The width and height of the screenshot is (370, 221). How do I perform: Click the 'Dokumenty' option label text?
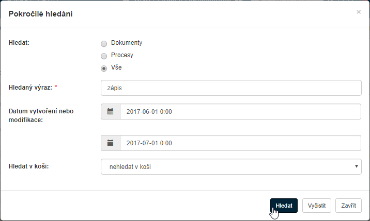[127, 43]
